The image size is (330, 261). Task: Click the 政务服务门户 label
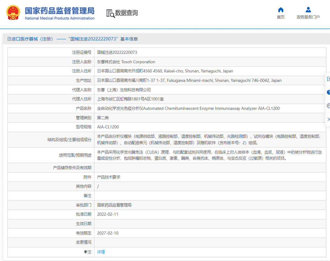pos(308,17)
